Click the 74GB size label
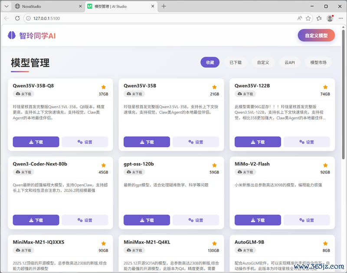The image size is (347, 273). point(325,94)
